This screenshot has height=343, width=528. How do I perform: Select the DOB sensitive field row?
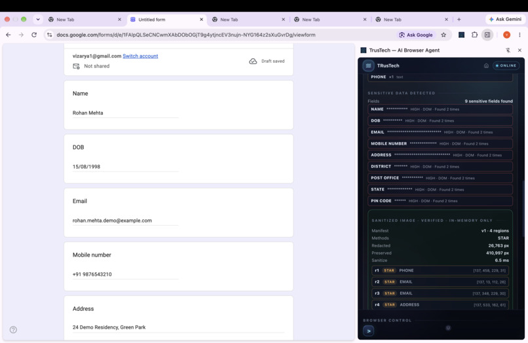coord(440,120)
